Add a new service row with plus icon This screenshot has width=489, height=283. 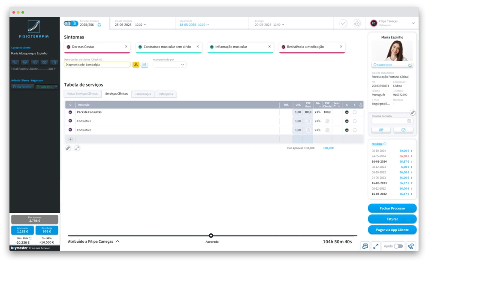pos(70,139)
